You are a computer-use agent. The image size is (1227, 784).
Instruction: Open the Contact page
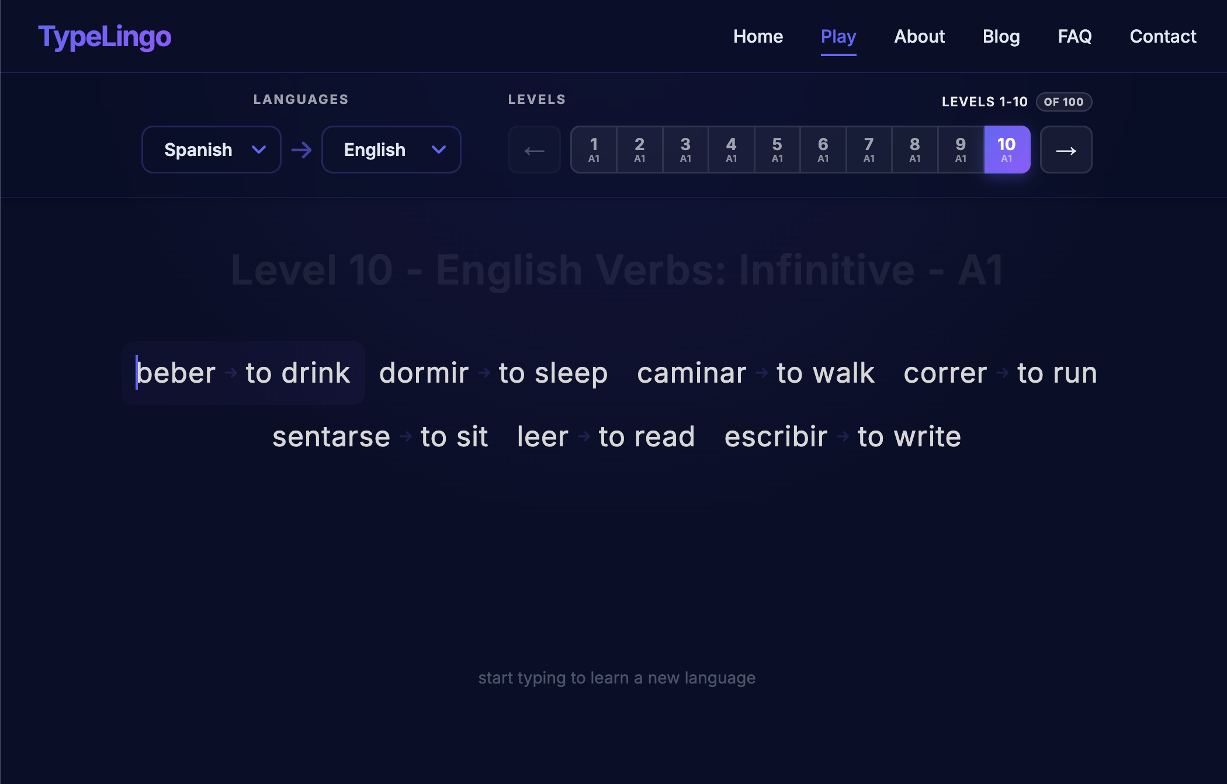click(x=1163, y=36)
